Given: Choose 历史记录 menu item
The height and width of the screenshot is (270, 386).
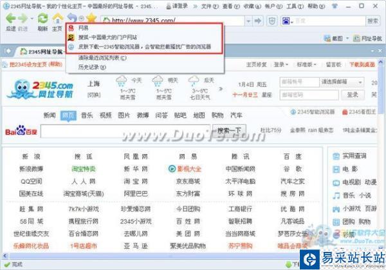Looking at the screenshot, I should coord(145,67).
